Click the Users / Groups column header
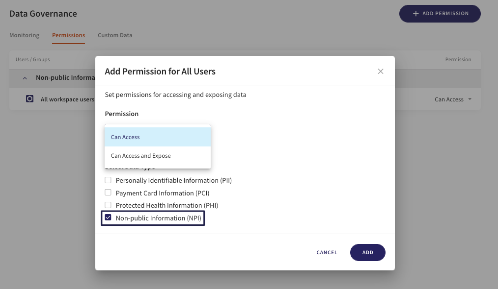This screenshot has width=498, height=289. [x=32, y=60]
